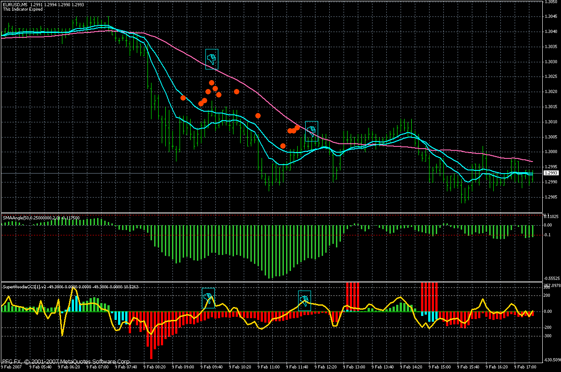Select the tall red bars near 14:40
The width and height of the screenshot is (561, 372).
429,294
